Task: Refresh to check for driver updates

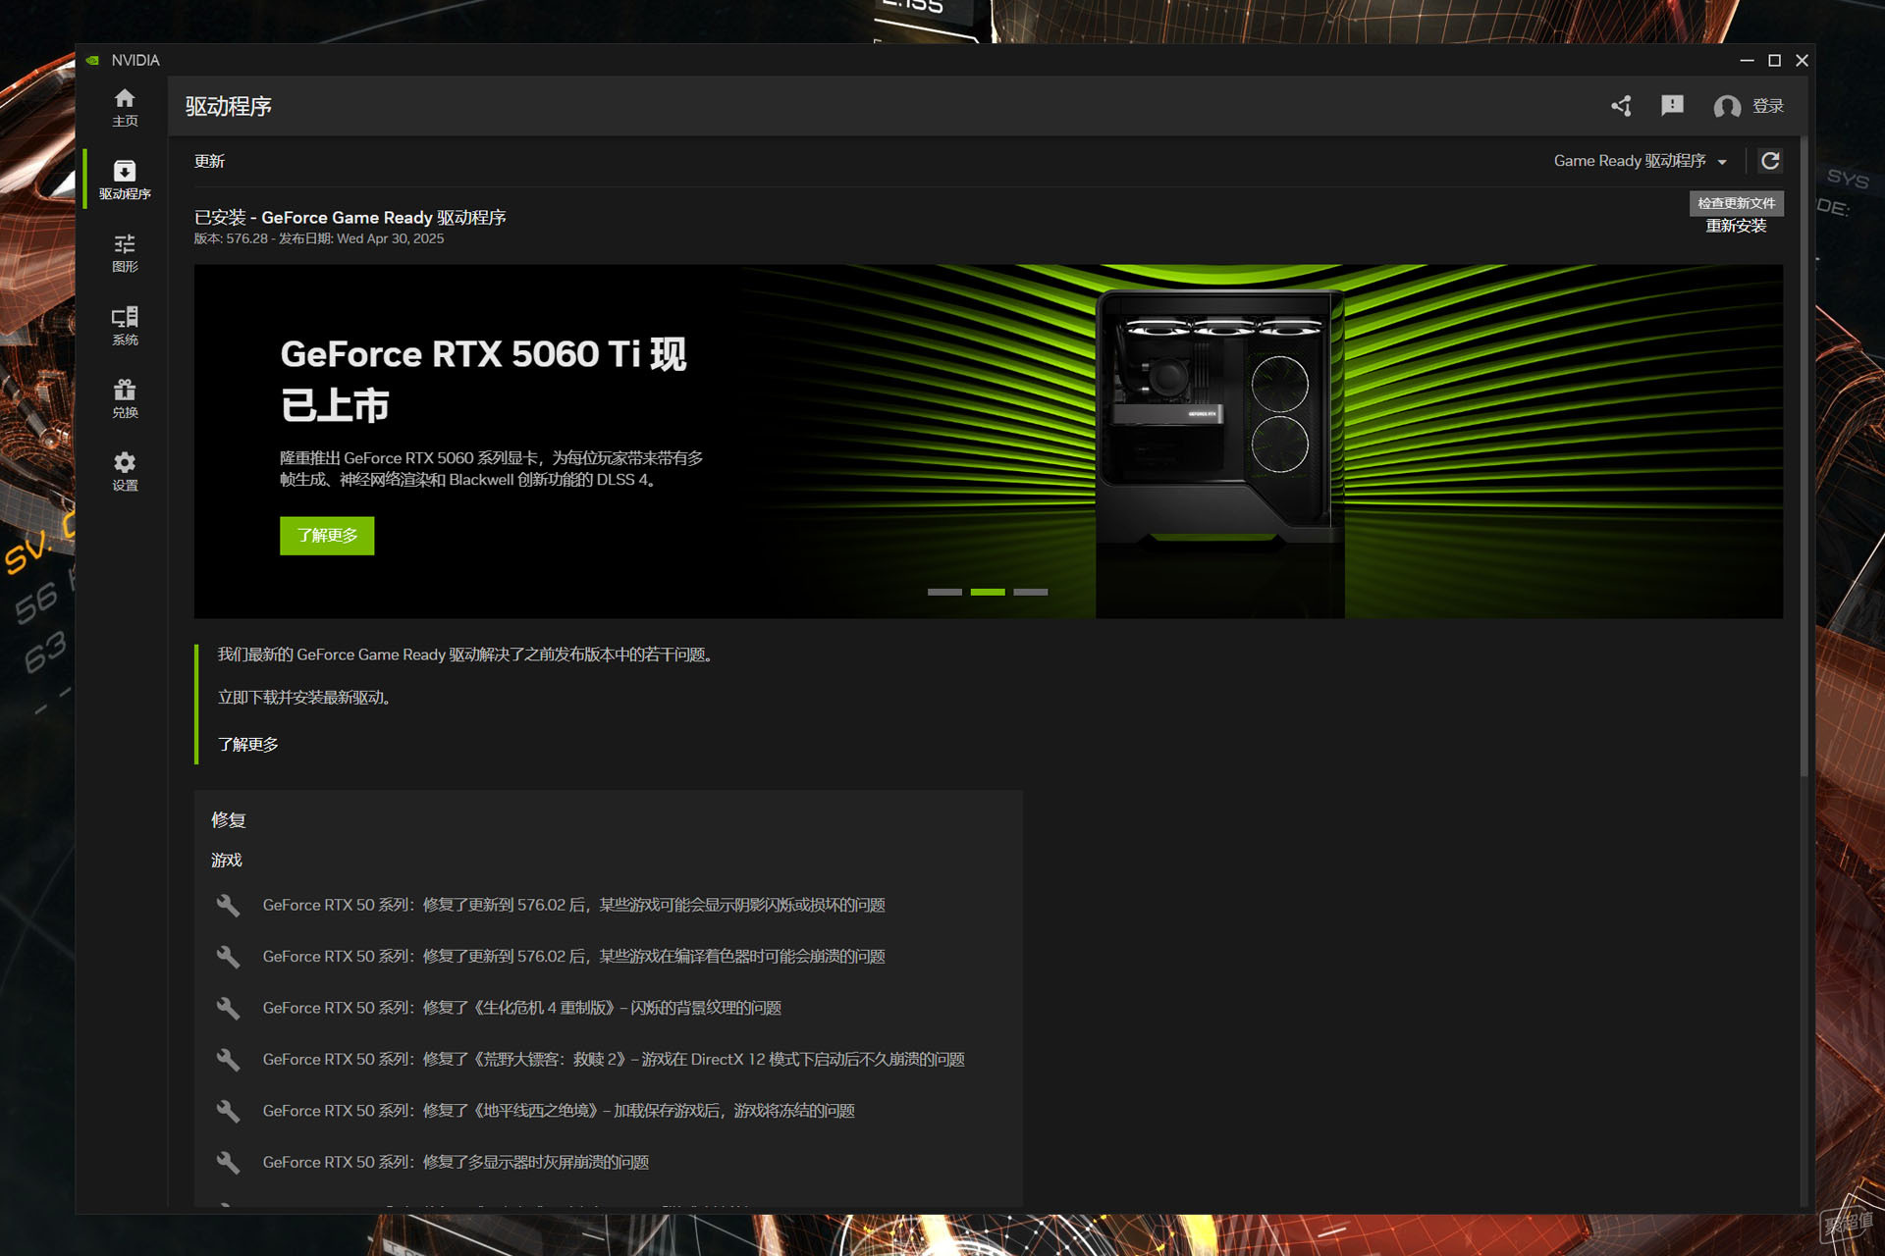Action: coord(1770,161)
